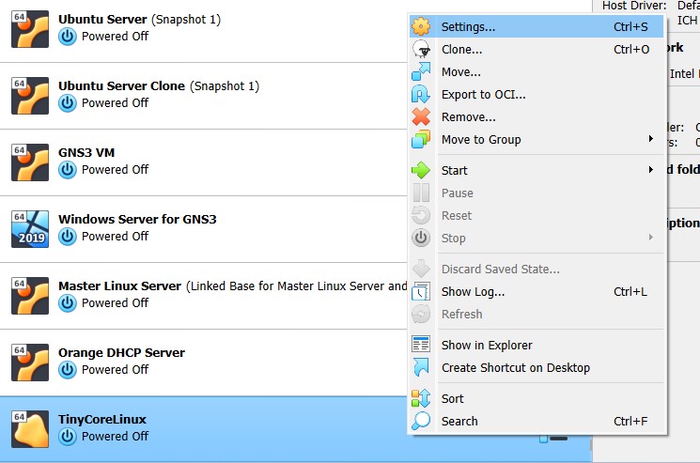This screenshot has width=700, height=463.
Task: Click the Windows 2019 OS icon
Action: [x=30, y=229]
